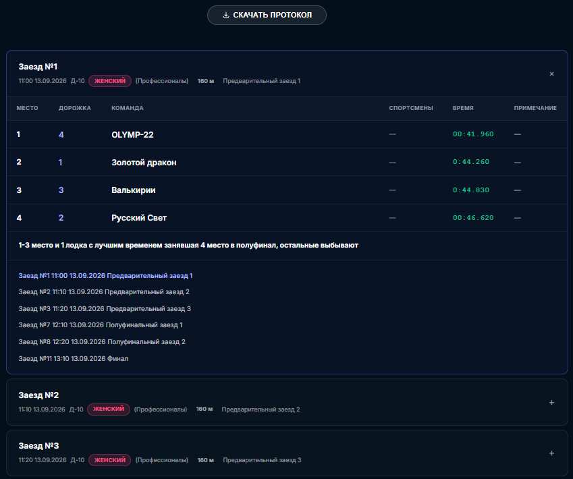Click the time 00:41.960
This screenshot has width=573, height=479.
click(473, 134)
